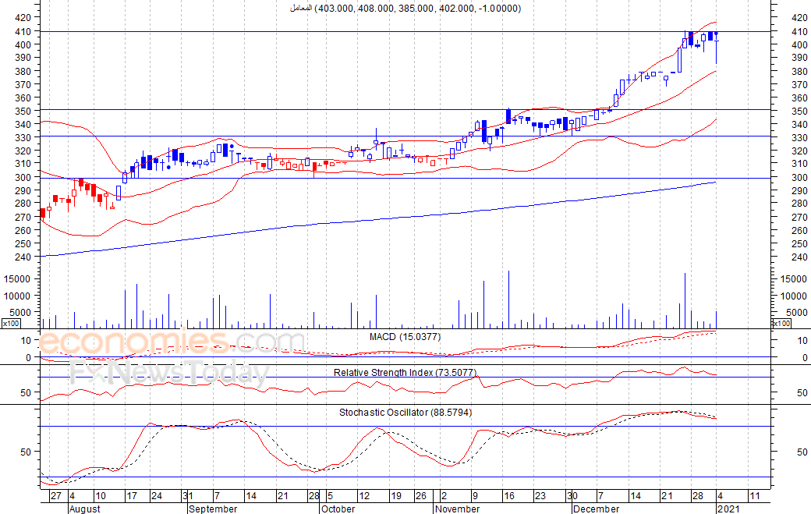Click the Stochastic 50 value on right axis
Screen dimensions: 811x514
coord(802,452)
